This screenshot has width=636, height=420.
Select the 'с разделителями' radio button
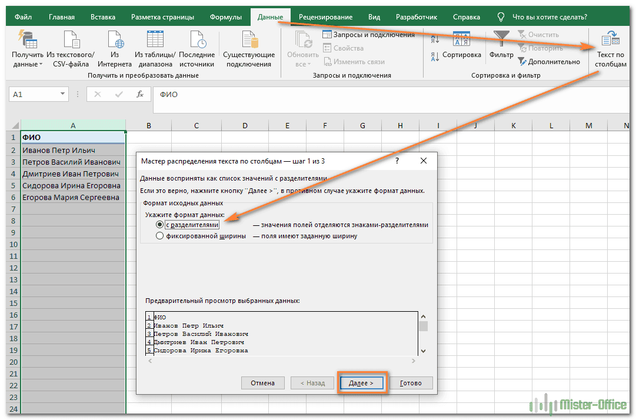(x=159, y=225)
